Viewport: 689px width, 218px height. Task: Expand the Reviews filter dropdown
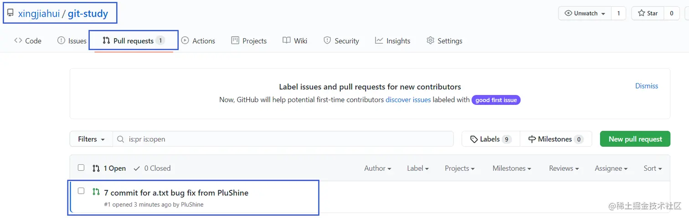[x=564, y=168]
